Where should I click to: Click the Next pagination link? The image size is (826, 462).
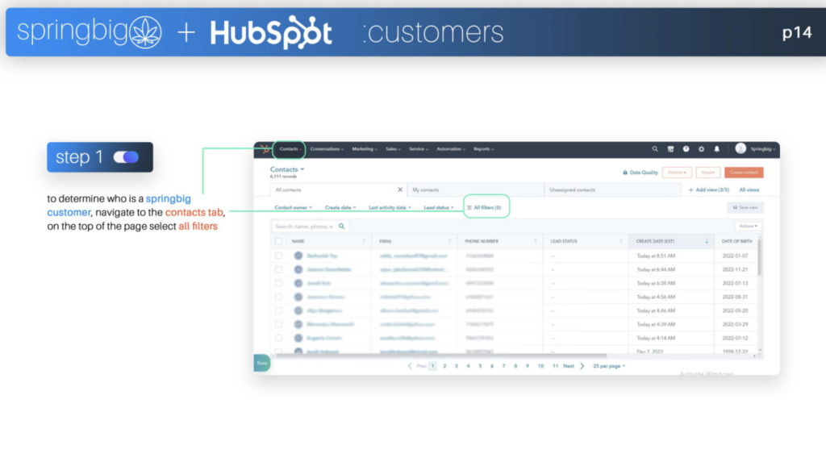point(569,366)
